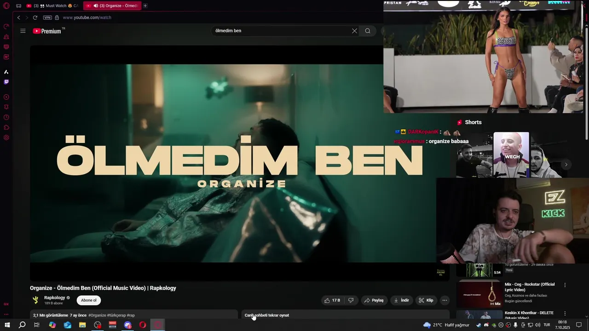589x331 pixels.
Task: Open the WEGH Shorts thumbnail
Action: click(511, 155)
